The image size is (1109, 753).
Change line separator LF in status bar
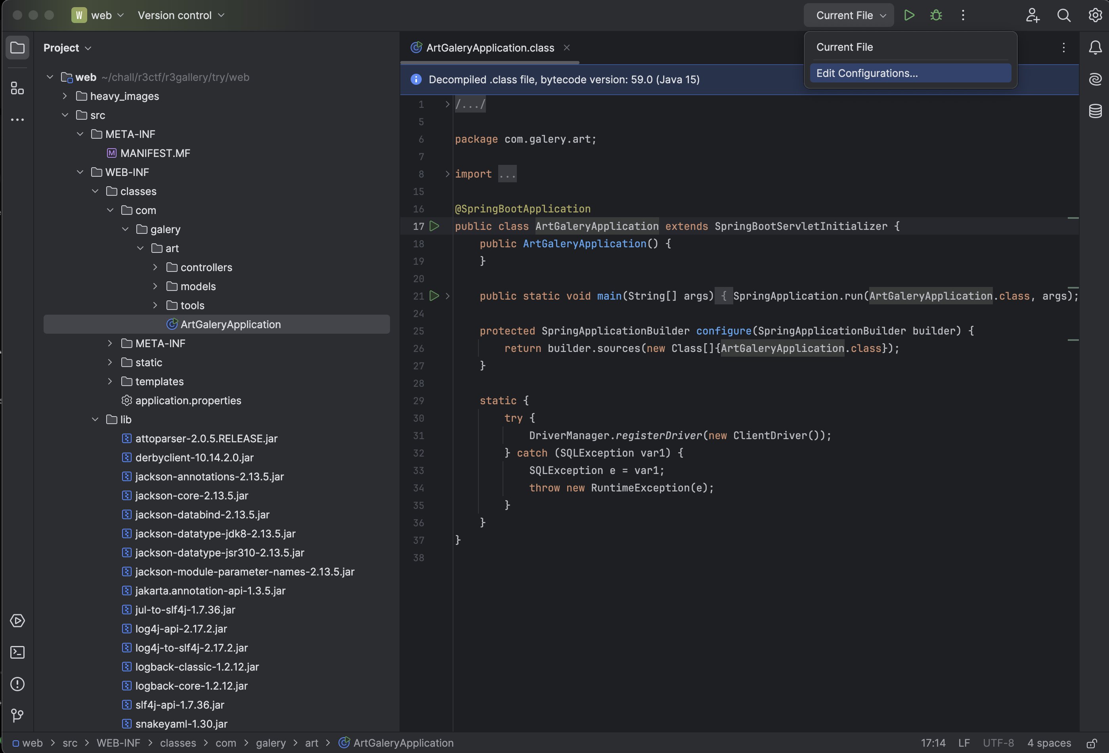pos(964,743)
